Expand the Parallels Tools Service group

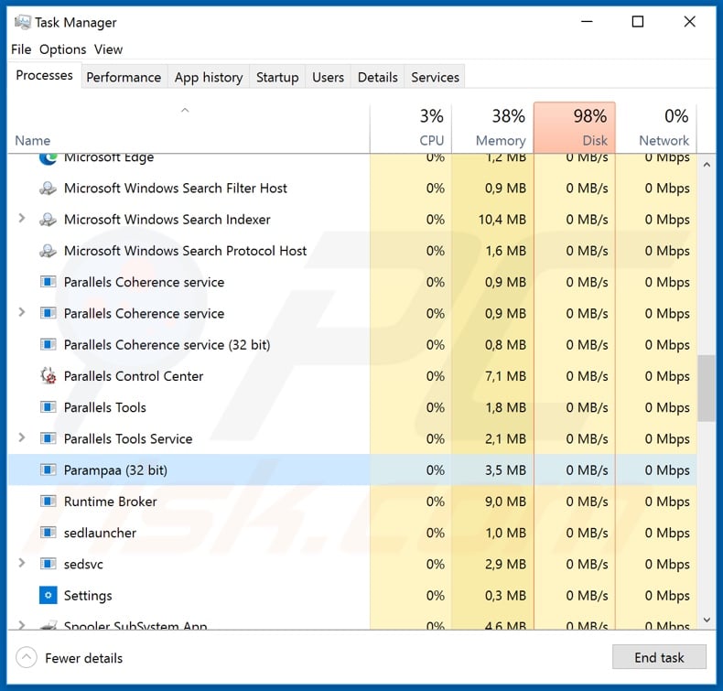click(x=22, y=437)
